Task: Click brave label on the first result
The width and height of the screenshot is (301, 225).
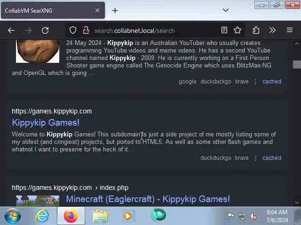Action: [241, 82]
